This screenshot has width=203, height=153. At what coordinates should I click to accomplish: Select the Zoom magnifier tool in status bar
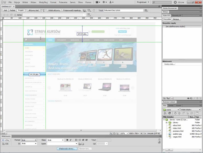click(118, 133)
